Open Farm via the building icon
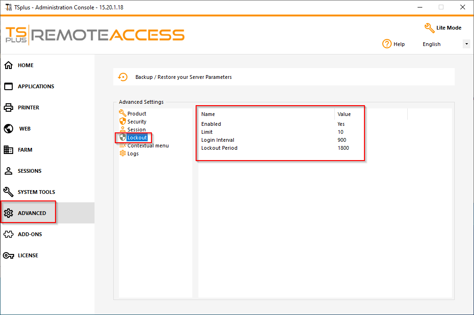 (x=8, y=150)
